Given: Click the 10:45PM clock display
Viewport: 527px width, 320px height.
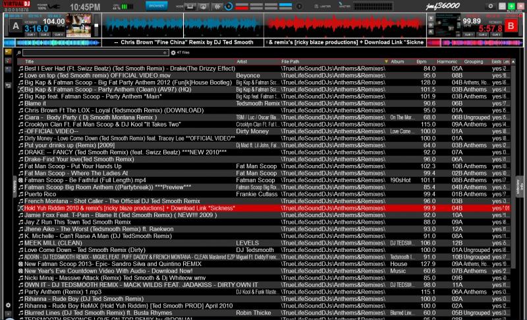Looking at the screenshot, I should pos(85,7).
